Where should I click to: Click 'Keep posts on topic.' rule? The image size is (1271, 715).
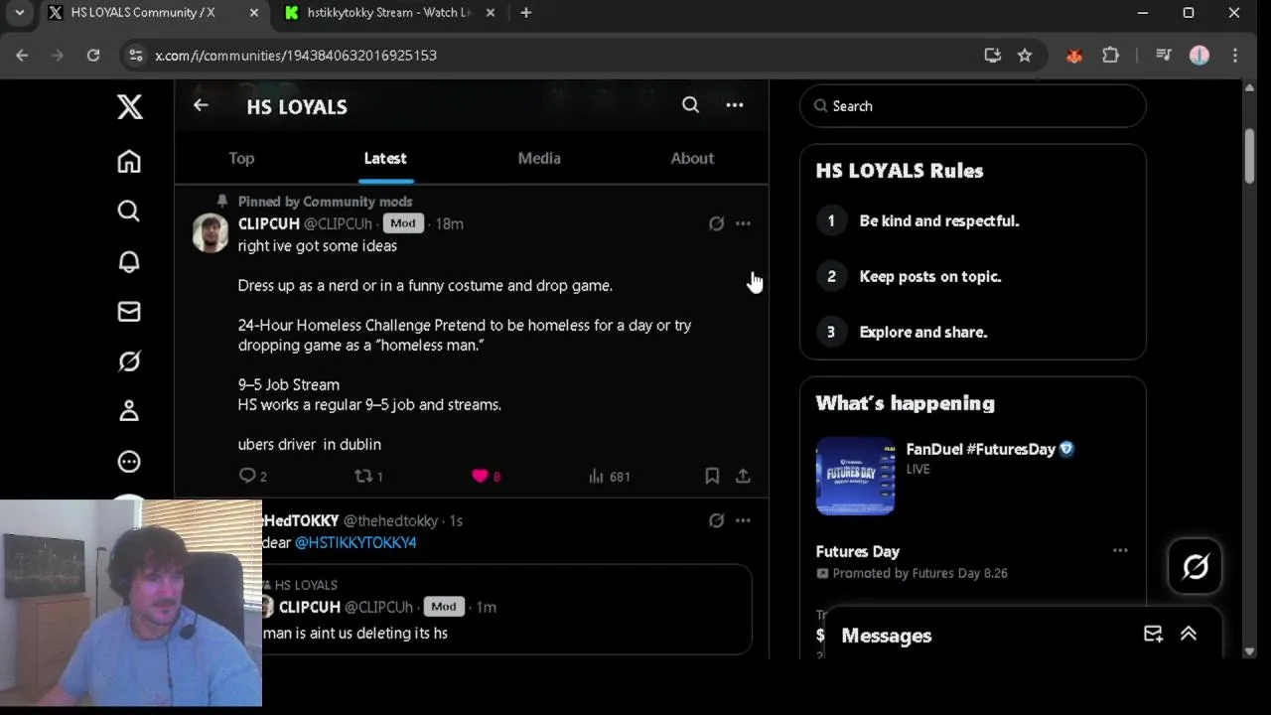(x=930, y=276)
